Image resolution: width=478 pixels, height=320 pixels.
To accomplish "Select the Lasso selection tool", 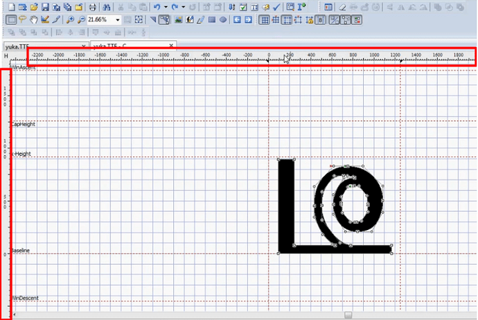I will (x=22, y=19).
